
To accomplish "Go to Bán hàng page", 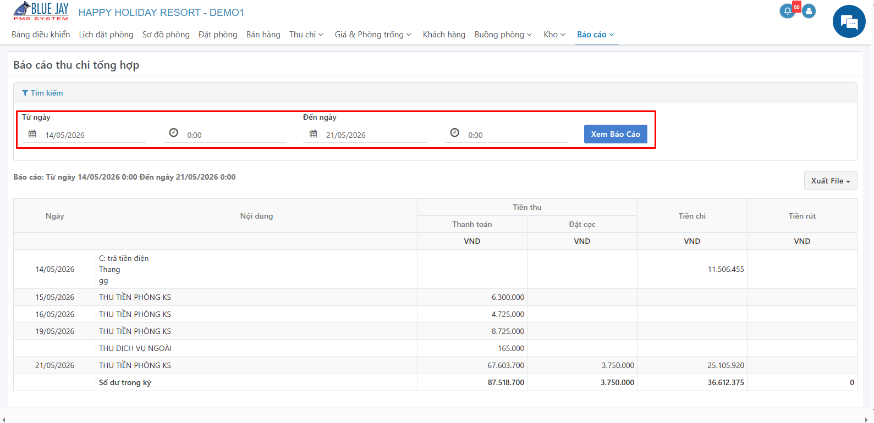I will tap(263, 35).
